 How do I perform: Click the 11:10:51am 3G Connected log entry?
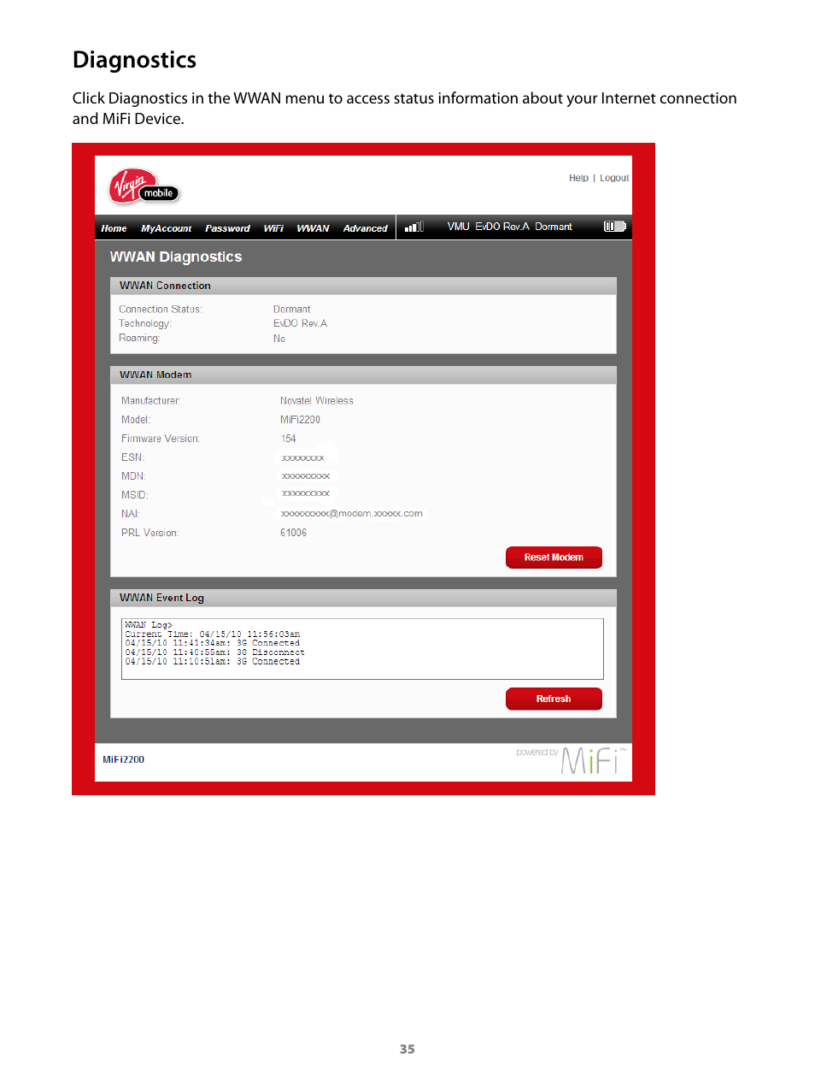click(213, 662)
